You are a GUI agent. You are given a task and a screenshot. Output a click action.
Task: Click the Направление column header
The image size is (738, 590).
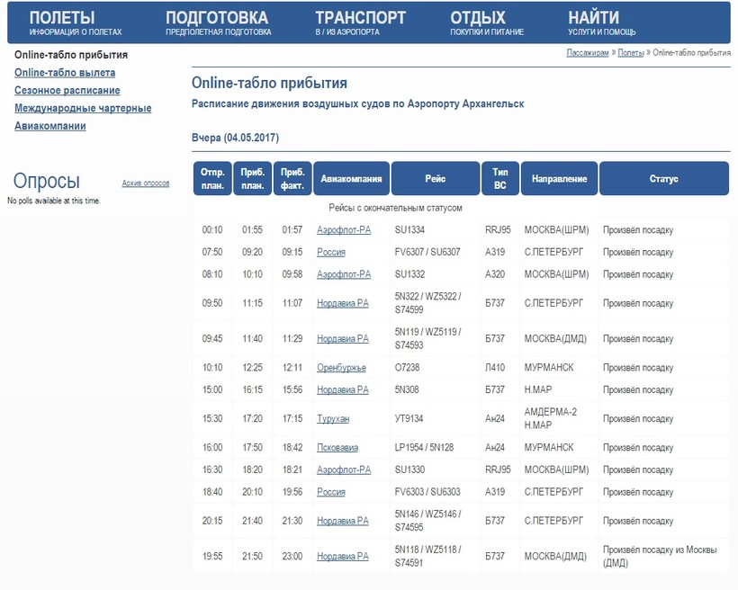[559, 179]
